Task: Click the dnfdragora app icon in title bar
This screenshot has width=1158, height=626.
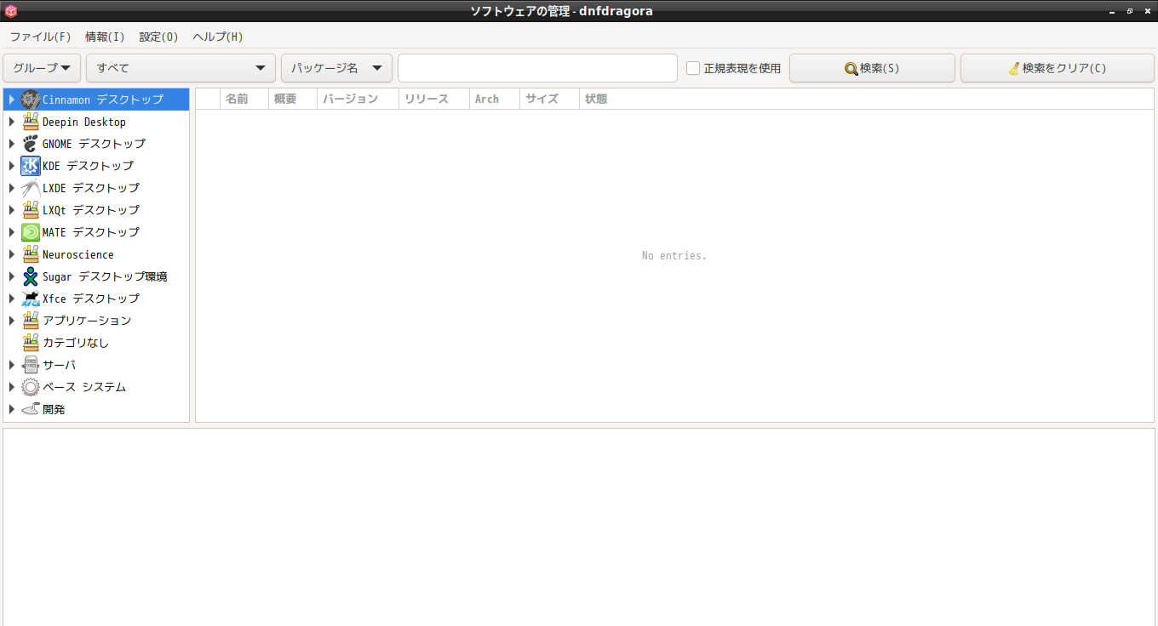Action: (x=10, y=11)
